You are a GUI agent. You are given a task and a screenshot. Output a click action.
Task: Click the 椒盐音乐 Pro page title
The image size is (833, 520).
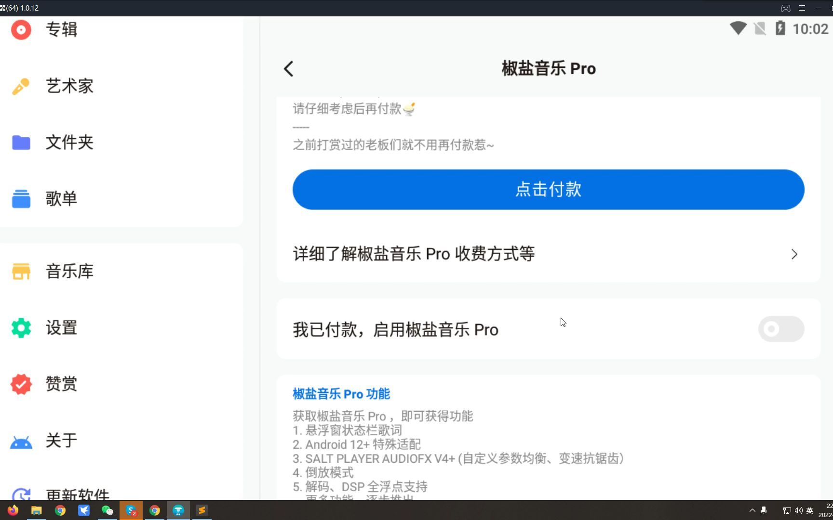pos(549,68)
